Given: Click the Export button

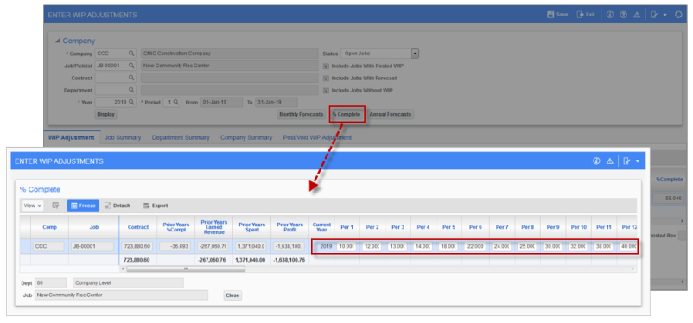Looking at the screenshot, I should coord(156,206).
